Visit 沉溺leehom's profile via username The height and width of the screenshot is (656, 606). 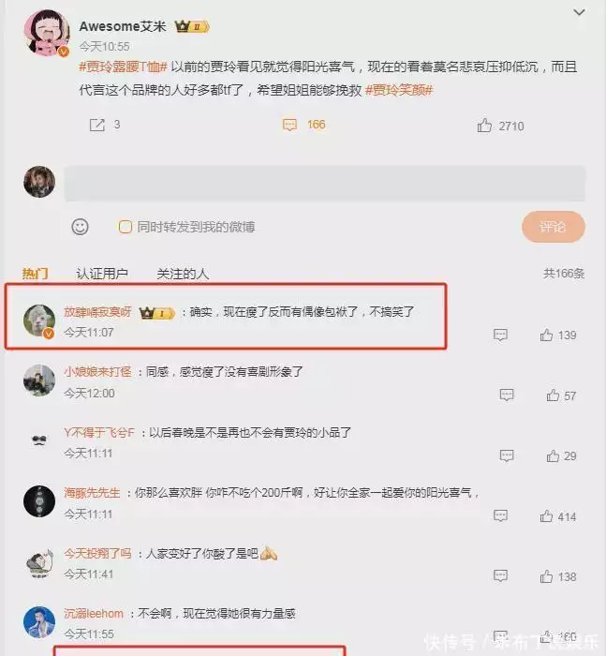click(x=94, y=614)
